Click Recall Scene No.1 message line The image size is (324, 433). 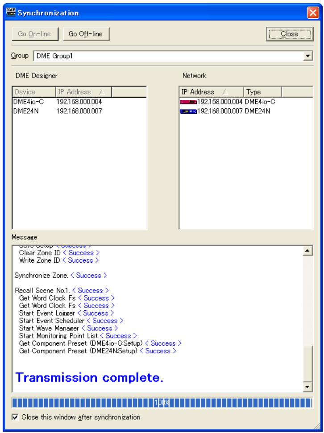[x=62, y=290]
